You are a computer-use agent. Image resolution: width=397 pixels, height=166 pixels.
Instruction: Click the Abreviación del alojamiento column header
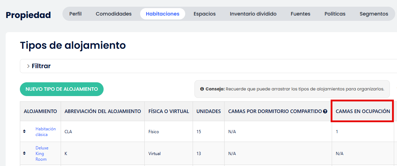103,111
